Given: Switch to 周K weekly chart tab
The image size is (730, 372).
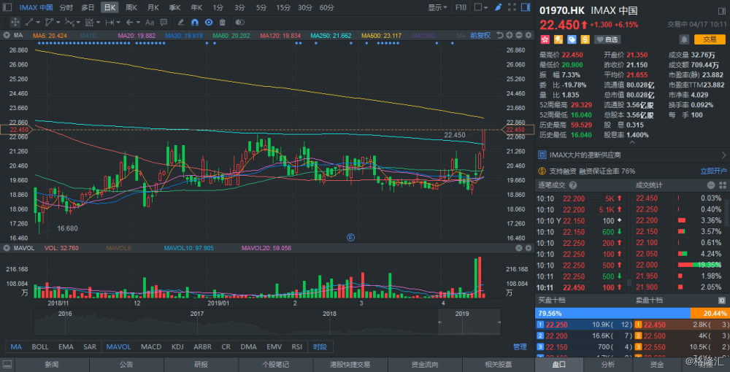Looking at the screenshot, I should tap(131, 7).
